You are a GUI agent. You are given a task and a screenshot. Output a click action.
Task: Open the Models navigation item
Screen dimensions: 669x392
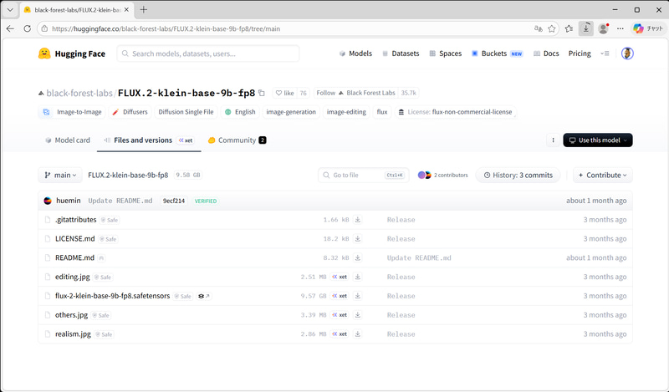pos(356,53)
